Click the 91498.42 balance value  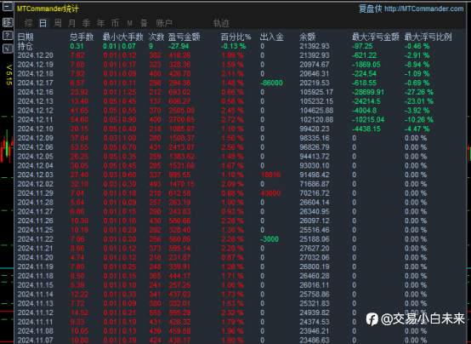[315, 175]
